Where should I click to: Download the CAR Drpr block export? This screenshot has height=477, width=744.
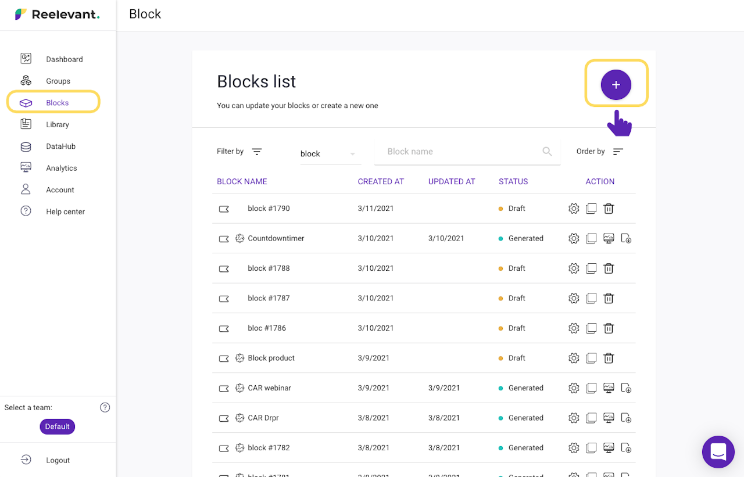[x=626, y=418]
